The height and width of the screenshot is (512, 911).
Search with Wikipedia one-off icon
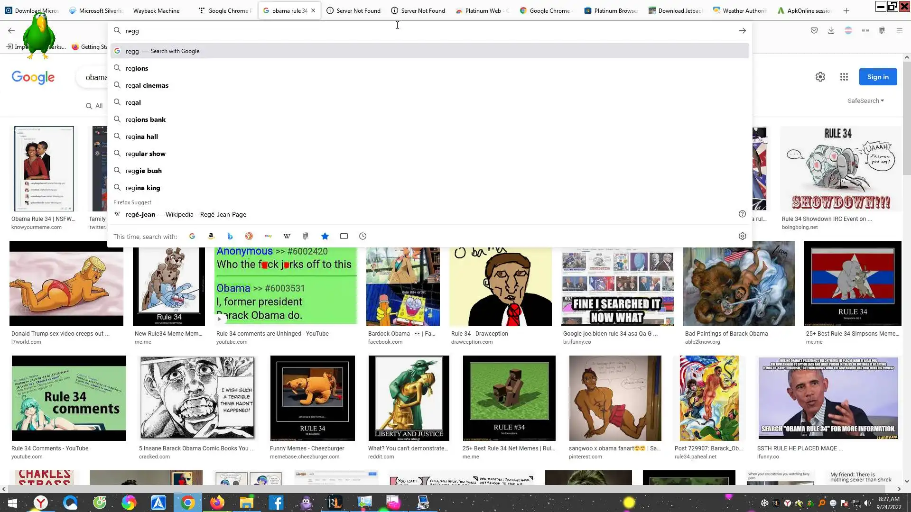coord(287,236)
